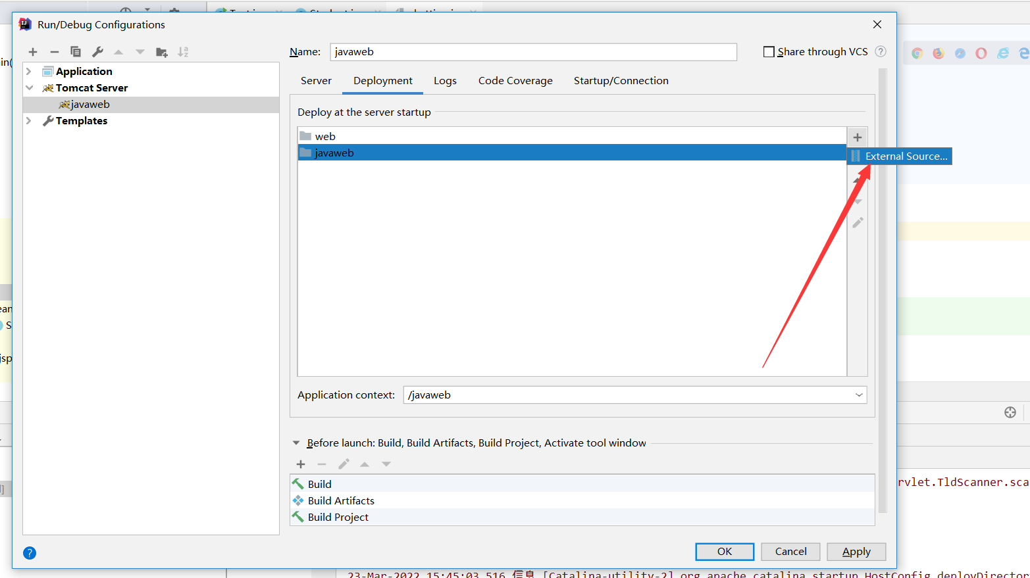Expand the Application tree node
This screenshot has height=578, width=1030.
(x=28, y=71)
